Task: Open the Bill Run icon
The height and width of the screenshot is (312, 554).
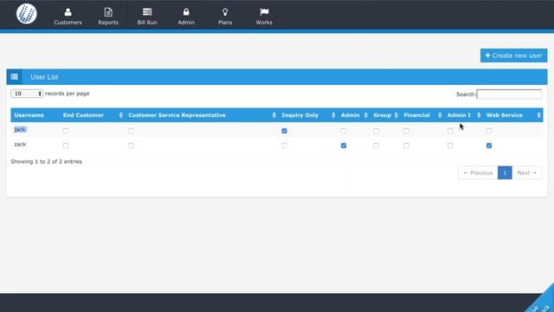Action: [147, 12]
